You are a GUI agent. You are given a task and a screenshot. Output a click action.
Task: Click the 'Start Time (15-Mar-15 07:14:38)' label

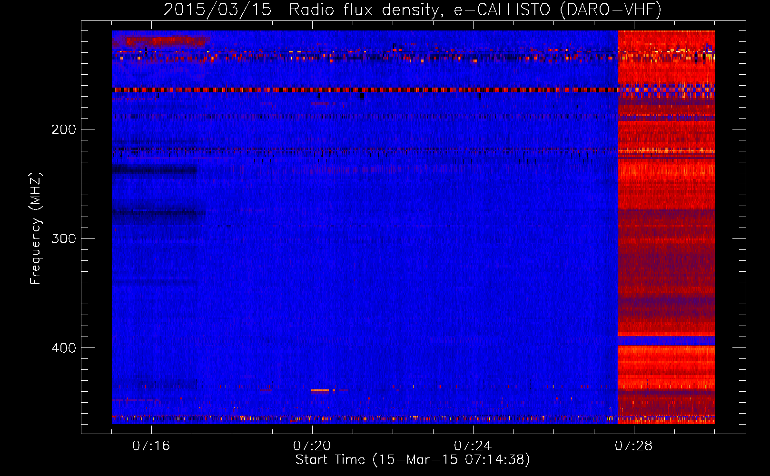tap(413, 460)
